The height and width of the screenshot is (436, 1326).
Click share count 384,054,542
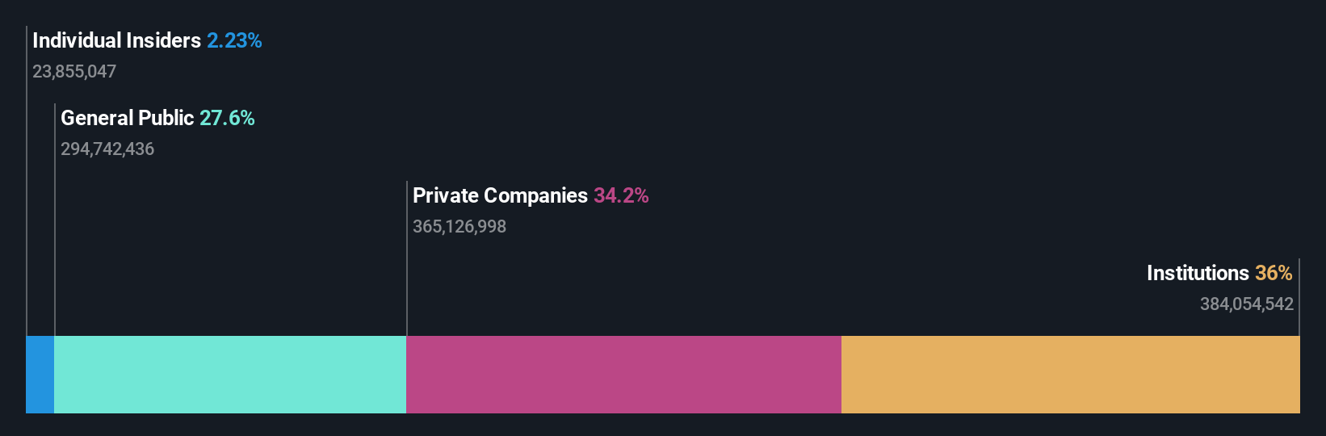[x=1247, y=304]
